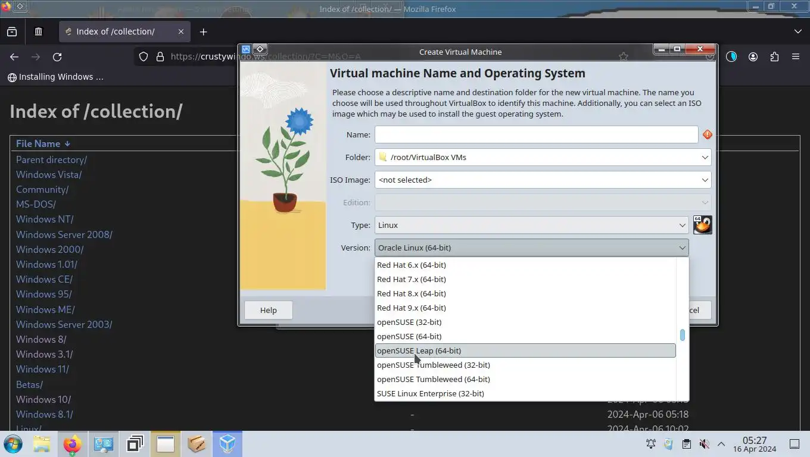Open the Create Virtual Machine window menu icon
Image resolution: width=810 pixels, height=457 pixels.
point(246,49)
